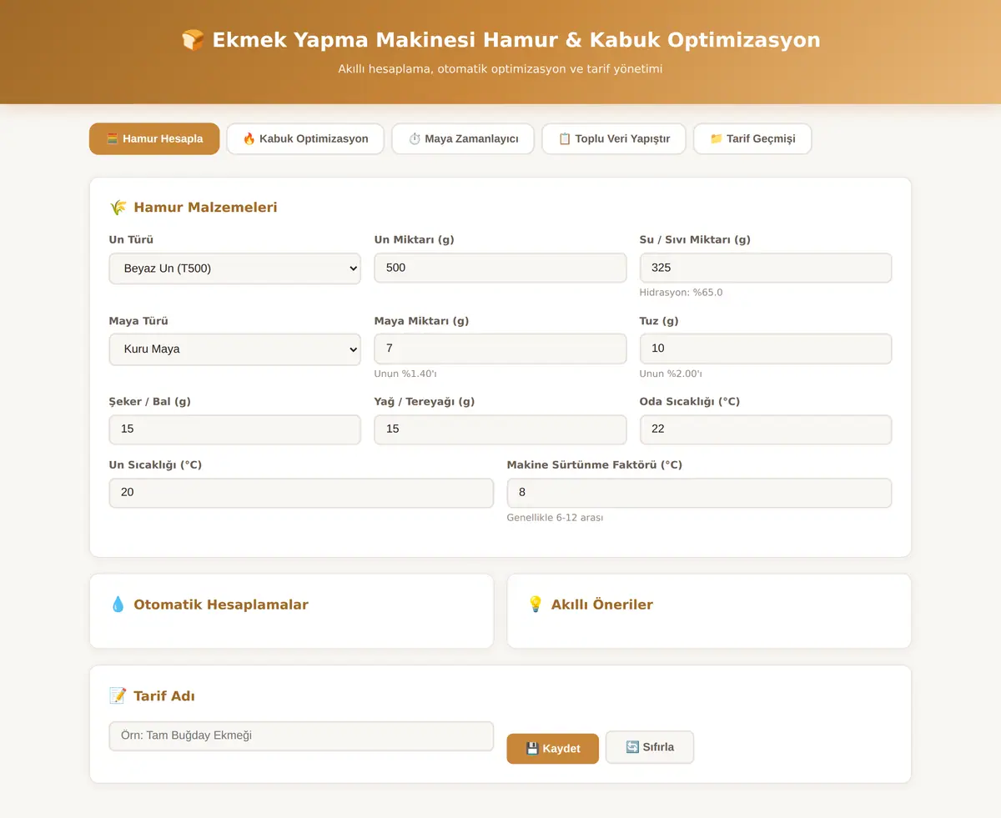Click the memo icon next to Tarif Adı
Viewport: 1001px width, 818px height.
[118, 695]
